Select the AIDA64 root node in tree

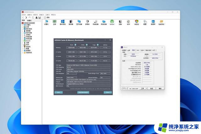coord(28,23)
